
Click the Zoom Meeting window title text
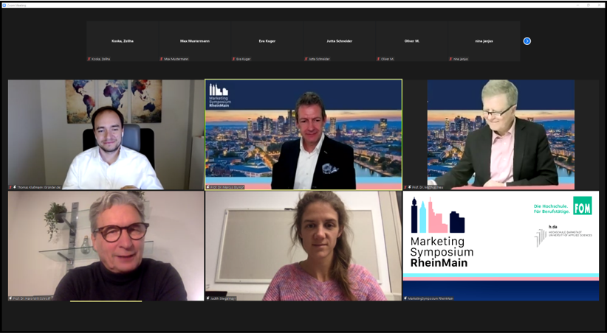coord(16,5)
